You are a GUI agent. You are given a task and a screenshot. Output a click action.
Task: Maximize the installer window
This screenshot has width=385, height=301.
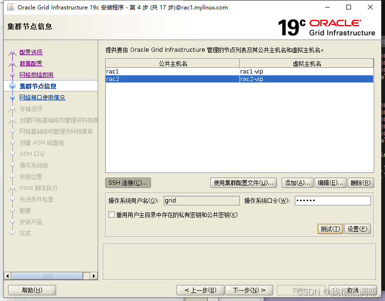(348, 7)
